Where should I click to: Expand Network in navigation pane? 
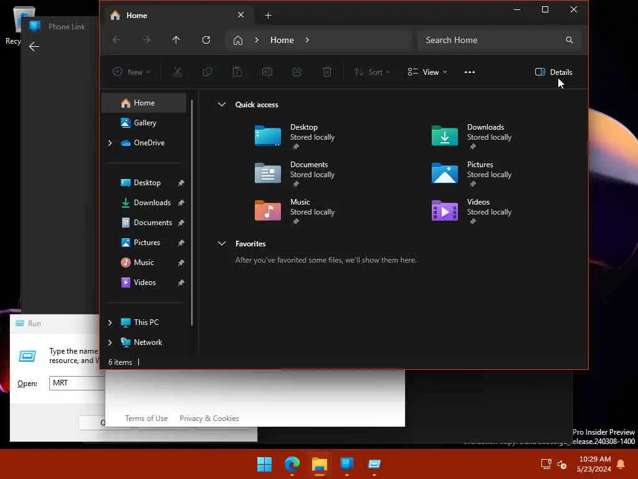point(110,342)
